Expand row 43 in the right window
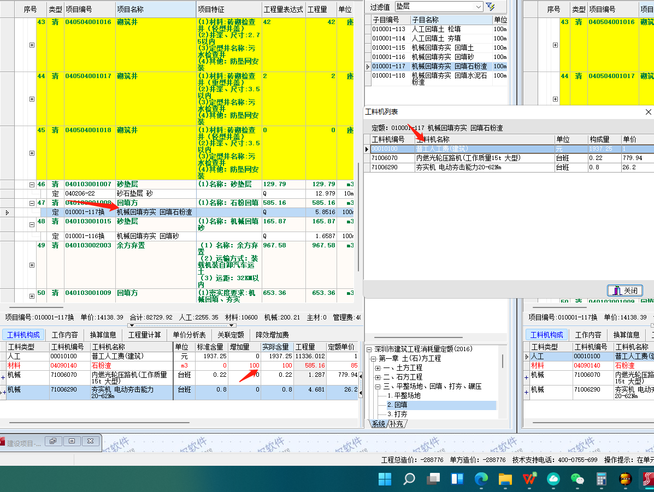Image resolution: width=654 pixels, height=492 pixels. pyautogui.click(x=555, y=45)
